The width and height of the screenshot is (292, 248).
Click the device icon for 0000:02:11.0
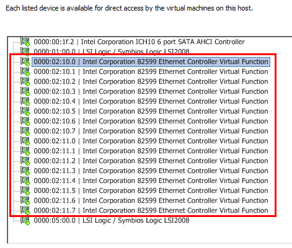(x=25, y=141)
